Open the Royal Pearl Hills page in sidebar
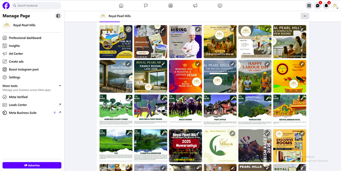 [32, 25]
